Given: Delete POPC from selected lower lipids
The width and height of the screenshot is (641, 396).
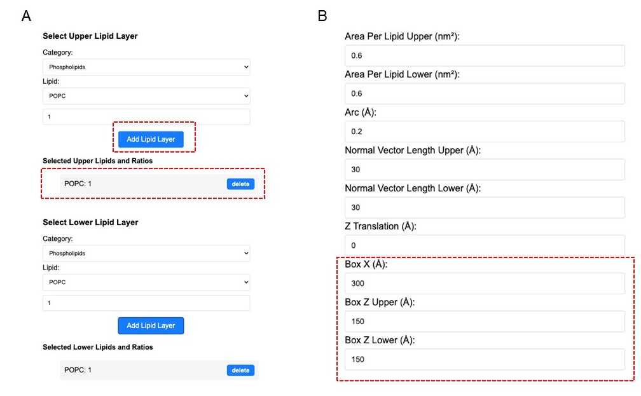Looking at the screenshot, I should (x=241, y=370).
